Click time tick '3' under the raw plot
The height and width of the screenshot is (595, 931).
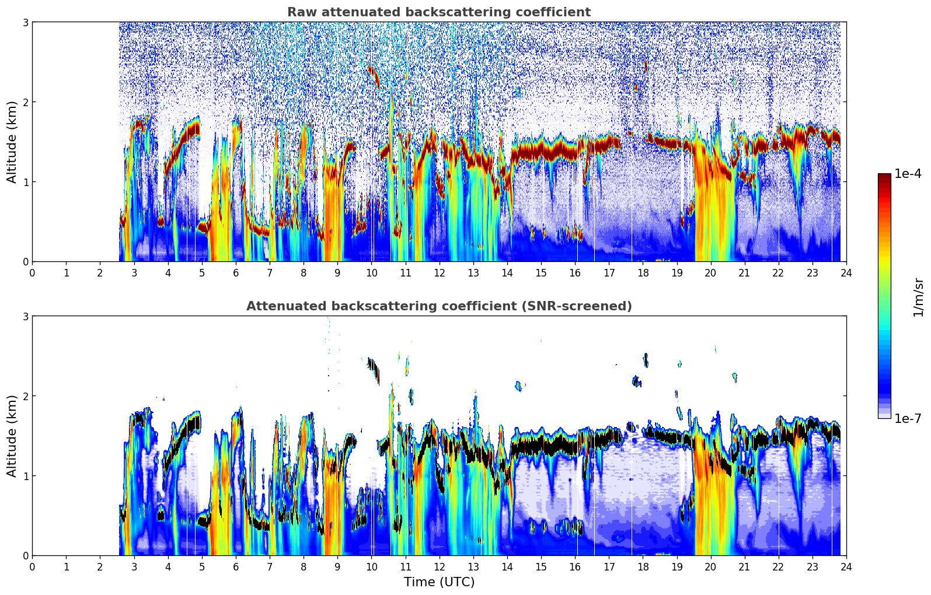pyautogui.click(x=134, y=272)
